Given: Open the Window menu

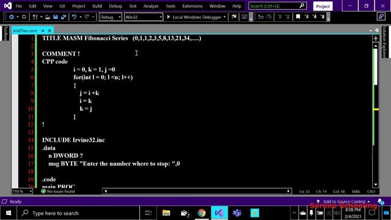Looking at the screenshot, I should coord(217,6).
